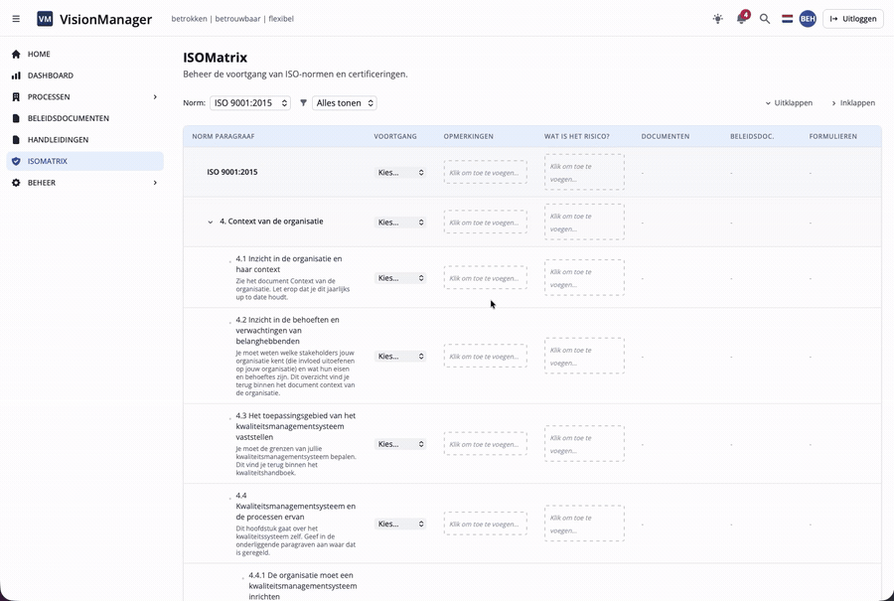Click WAT IS HET RISICO? column header

click(576, 137)
